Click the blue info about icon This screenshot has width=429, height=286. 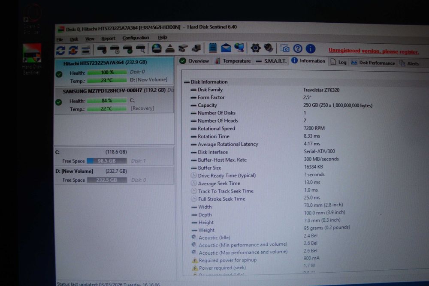click(x=311, y=49)
